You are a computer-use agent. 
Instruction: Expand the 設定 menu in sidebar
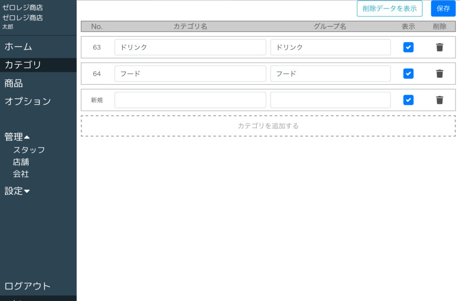pos(18,191)
